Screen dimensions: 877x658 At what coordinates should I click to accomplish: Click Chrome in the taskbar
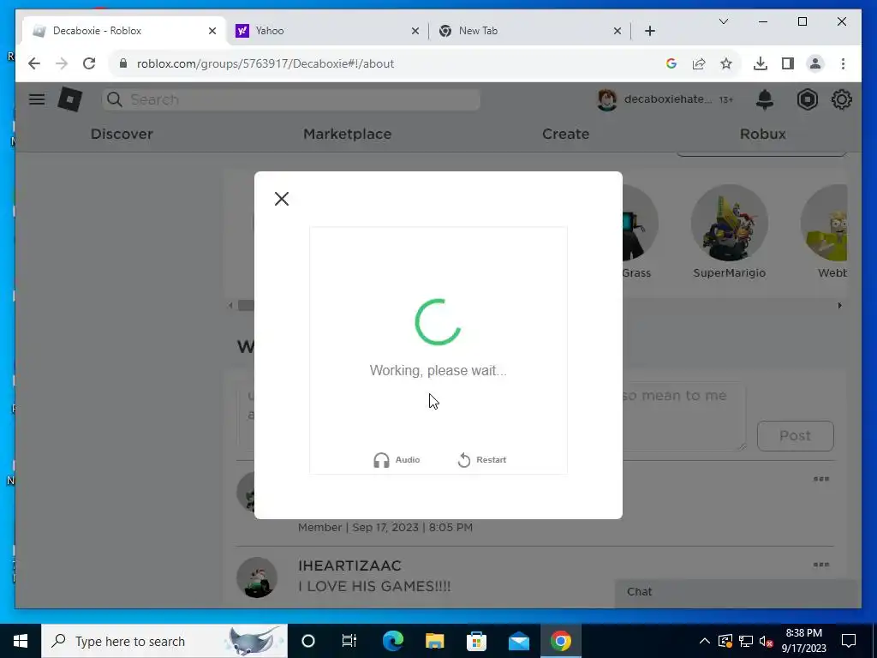[x=560, y=641]
